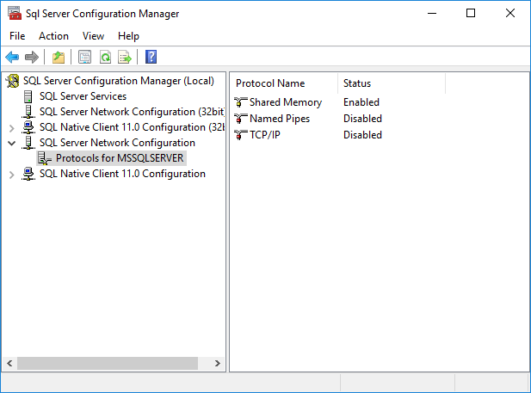Image resolution: width=531 pixels, height=393 pixels.
Task: Click the SQL Server Network Configuration node icon
Action: [28, 143]
